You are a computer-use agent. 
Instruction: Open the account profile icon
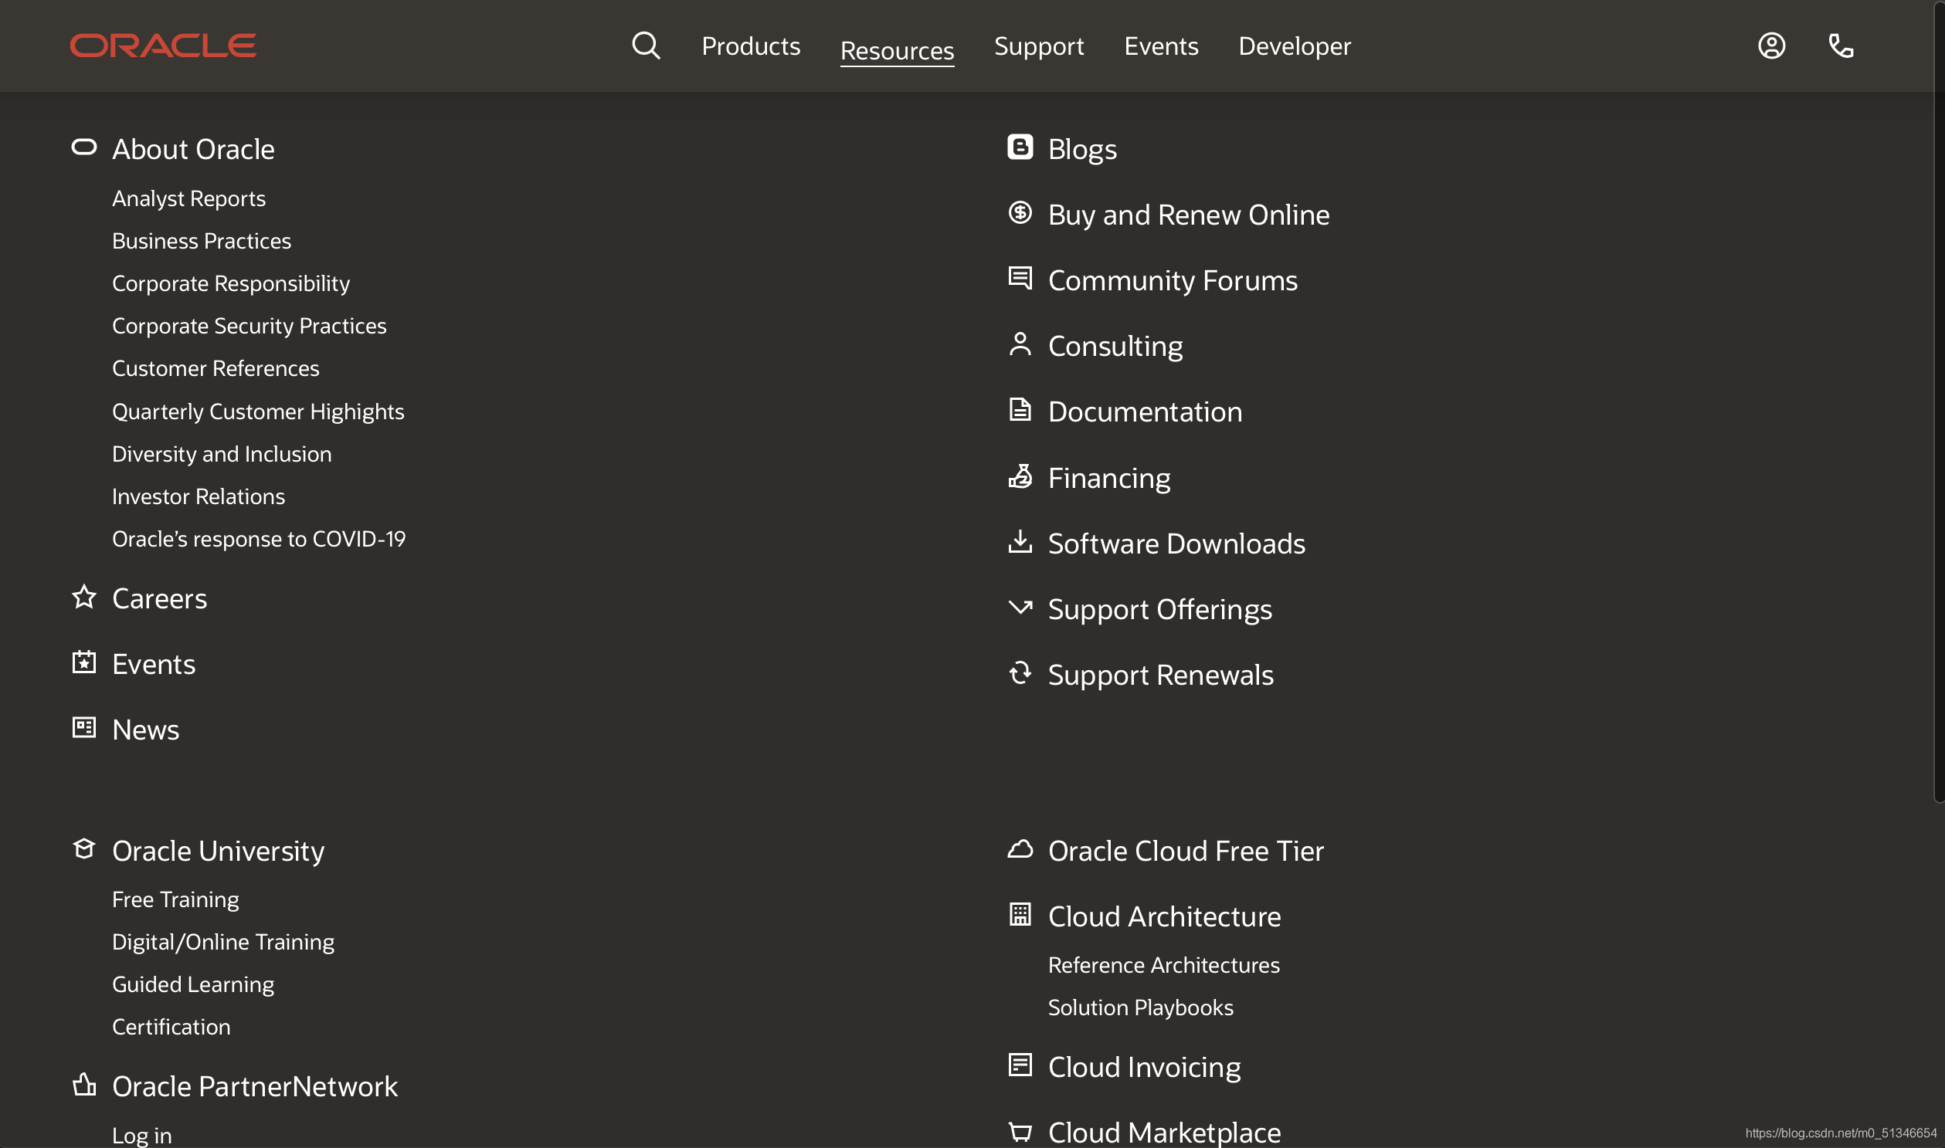click(x=1771, y=46)
